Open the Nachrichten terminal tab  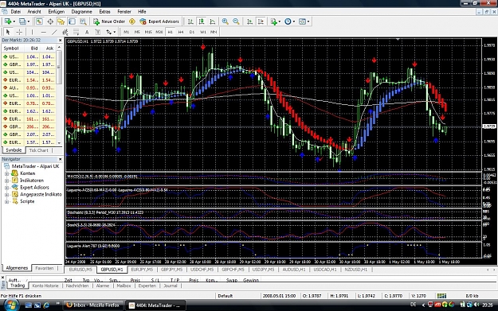point(77,286)
